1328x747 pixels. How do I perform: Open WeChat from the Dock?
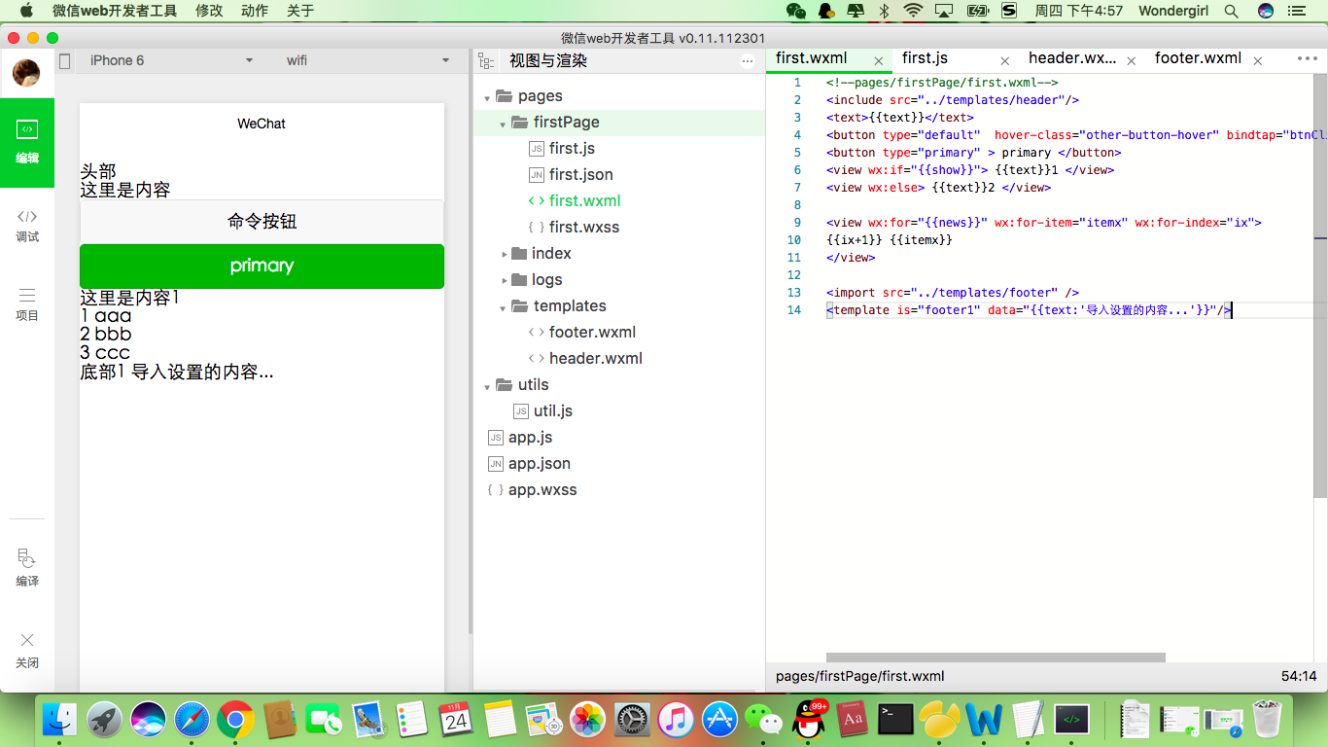pos(763,720)
